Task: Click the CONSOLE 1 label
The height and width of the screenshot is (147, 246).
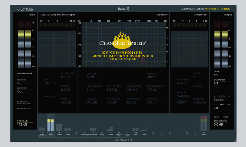Action: (x=123, y=140)
